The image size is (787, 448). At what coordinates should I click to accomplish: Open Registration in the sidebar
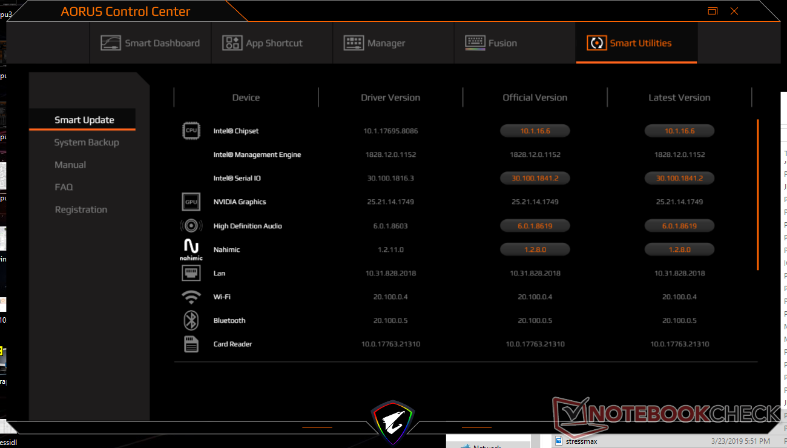(x=81, y=209)
